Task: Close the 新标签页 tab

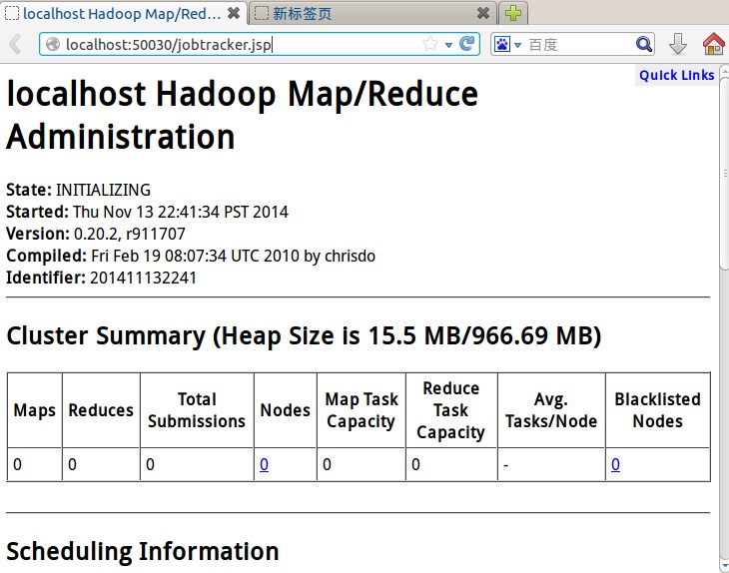Action: coord(483,13)
